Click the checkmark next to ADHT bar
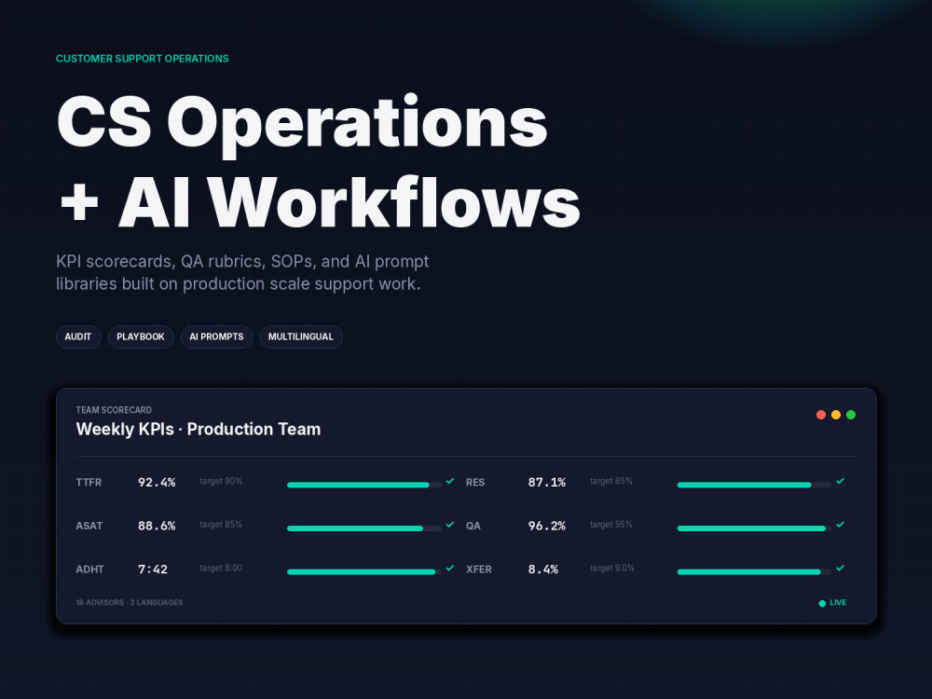The image size is (932, 699). point(450,569)
